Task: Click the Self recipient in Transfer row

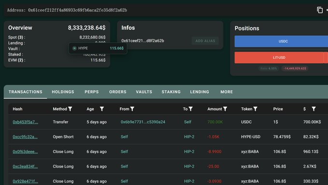Action: (x=187, y=122)
